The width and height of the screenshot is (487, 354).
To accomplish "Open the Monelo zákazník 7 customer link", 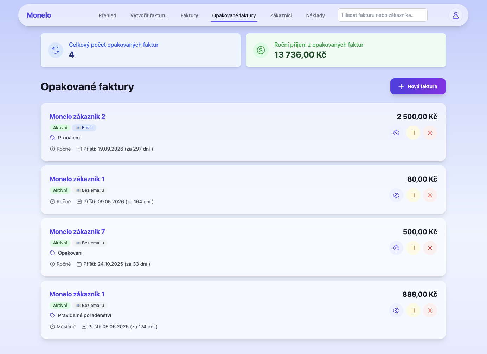I will (77, 231).
